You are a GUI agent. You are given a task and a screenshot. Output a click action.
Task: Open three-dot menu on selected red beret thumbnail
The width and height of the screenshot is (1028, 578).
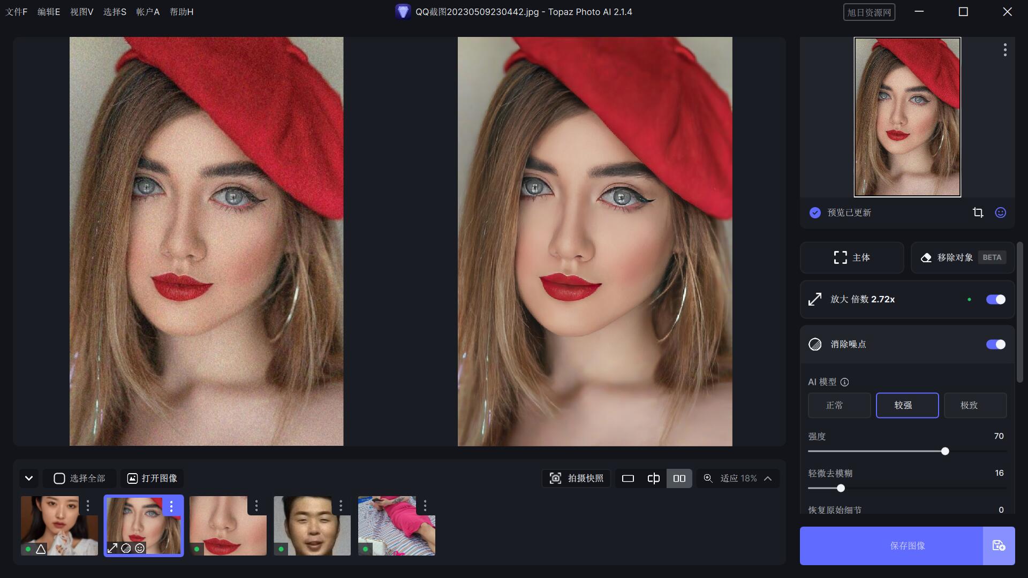point(171,506)
